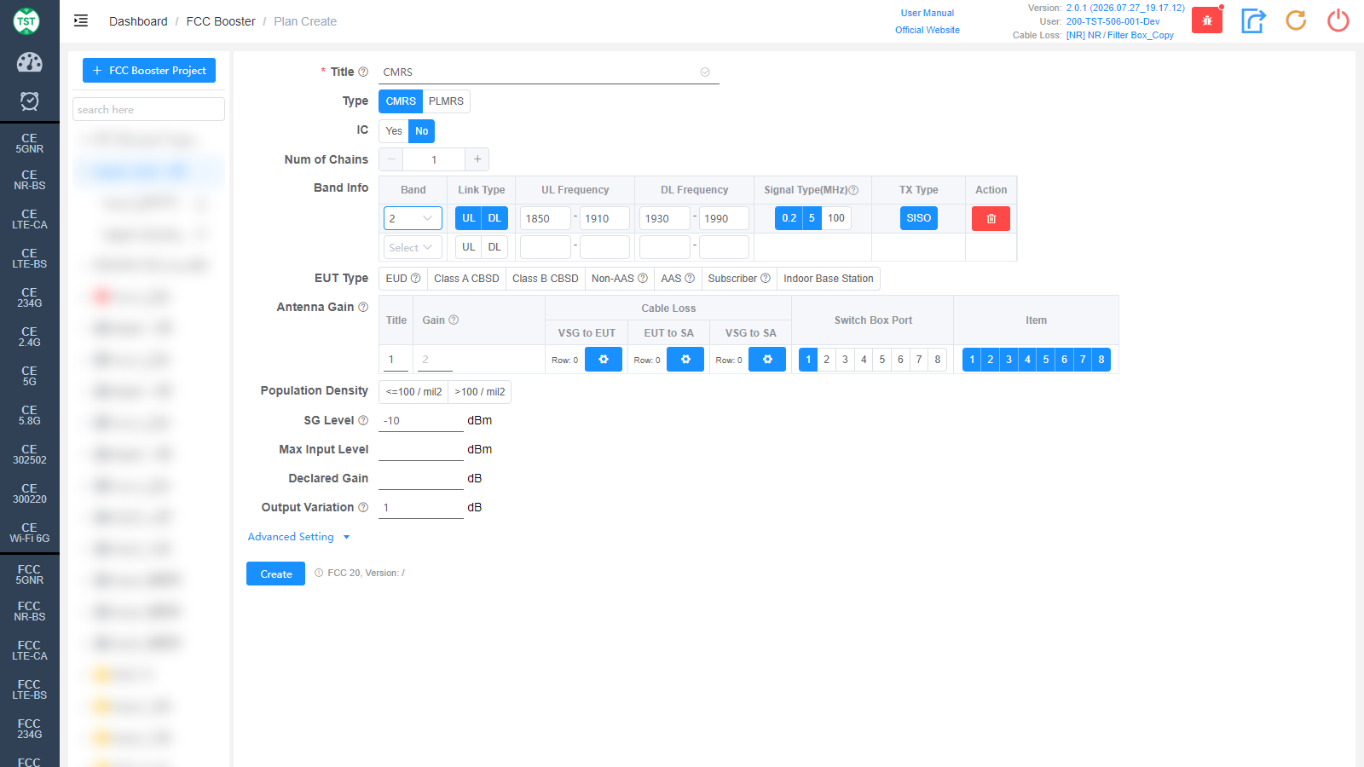
Task: Open VSG to EUT cable loss settings gear
Action: (604, 360)
